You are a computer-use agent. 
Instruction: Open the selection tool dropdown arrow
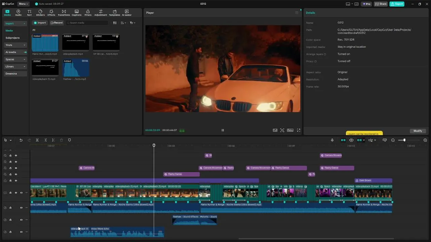pos(11,140)
